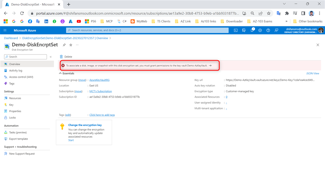Viewport: 325px width, 170px height.
Task: Focus the left menu Search box
Action: (x=26, y=56)
